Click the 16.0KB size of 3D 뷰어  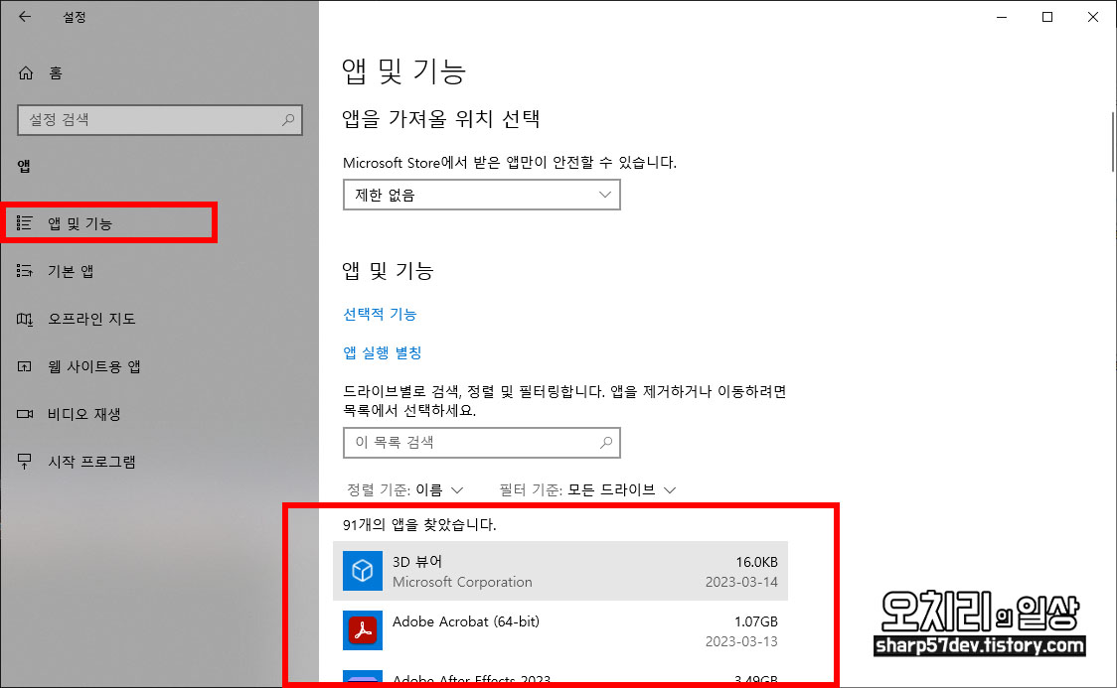click(x=756, y=561)
